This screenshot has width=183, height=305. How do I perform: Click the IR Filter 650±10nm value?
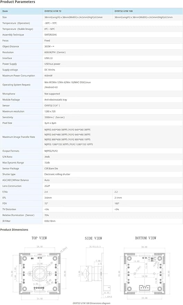[50, 221]
